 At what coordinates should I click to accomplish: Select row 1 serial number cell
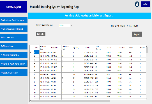[36, 52]
